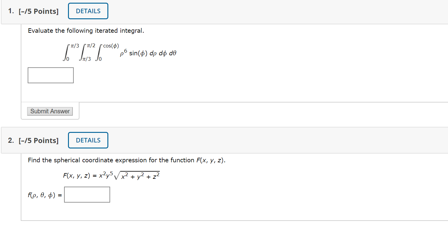448x226 pixels.
Task: Click the gray header bar of question 1
Action: click(224, 12)
